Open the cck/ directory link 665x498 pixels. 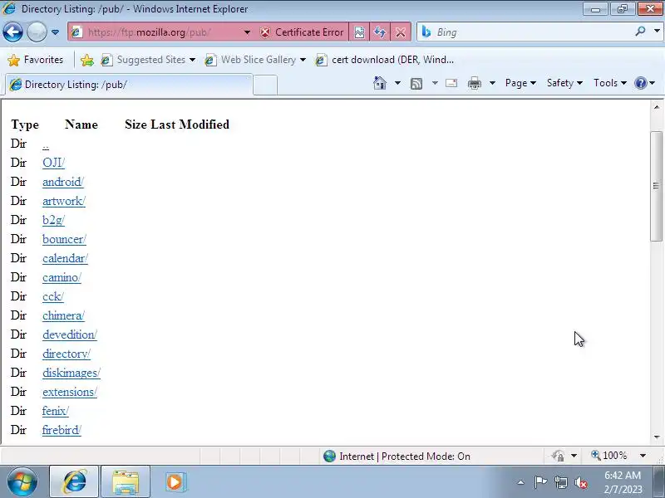click(x=53, y=296)
